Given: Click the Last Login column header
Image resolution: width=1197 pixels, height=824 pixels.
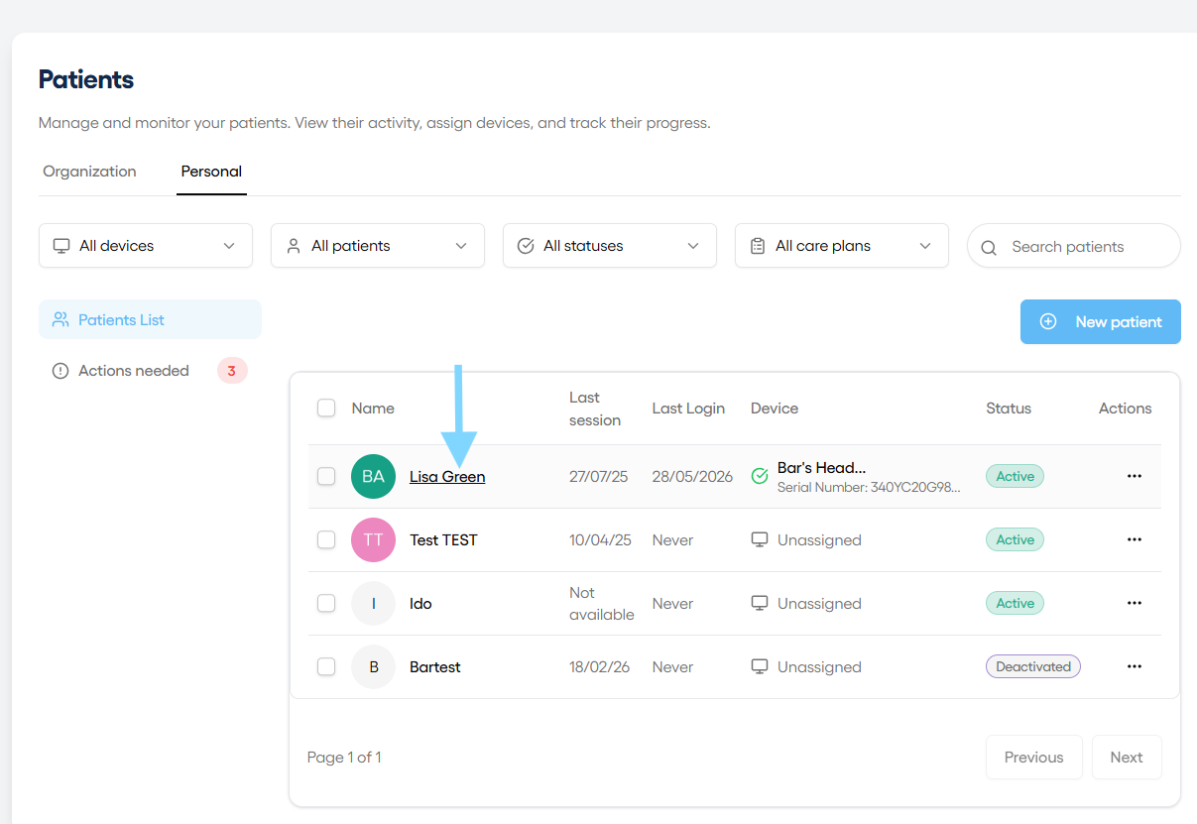Looking at the screenshot, I should point(688,408).
